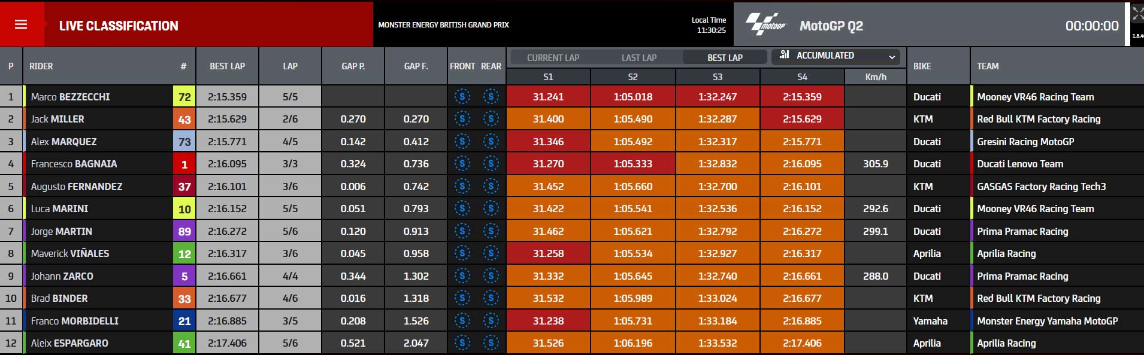Image resolution: width=1144 pixels, height=355 pixels.
Task: Select the BEST LAP tab
Action: pyautogui.click(x=725, y=58)
